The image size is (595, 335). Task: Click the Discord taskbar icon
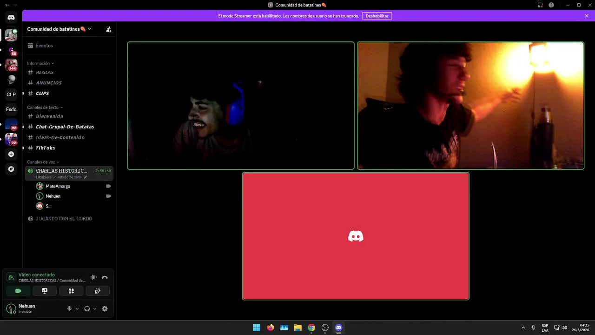pyautogui.click(x=339, y=328)
